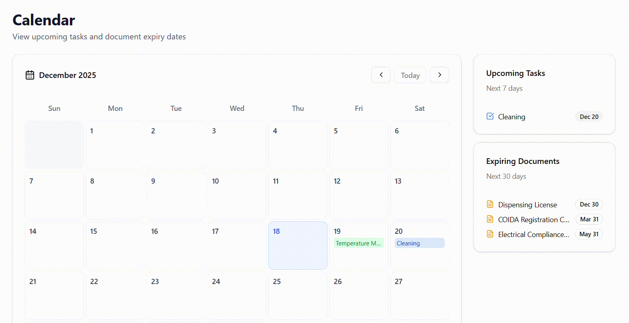
Task: Open the Cleaning event on December 20
Action: coord(419,243)
